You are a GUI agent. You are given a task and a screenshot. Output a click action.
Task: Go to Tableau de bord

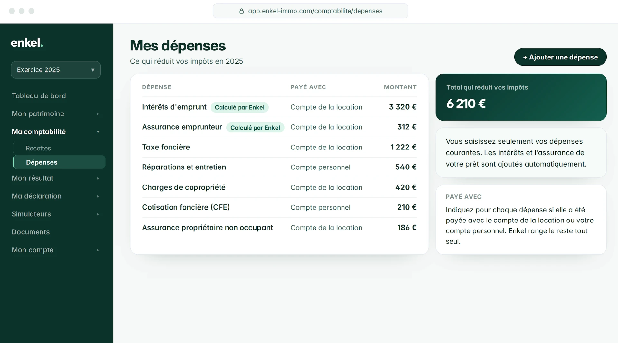(x=39, y=96)
